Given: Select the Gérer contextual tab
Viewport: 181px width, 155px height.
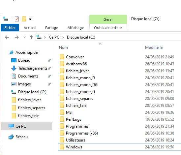Looking at the screenshot, I should click(x=108, y=19).
